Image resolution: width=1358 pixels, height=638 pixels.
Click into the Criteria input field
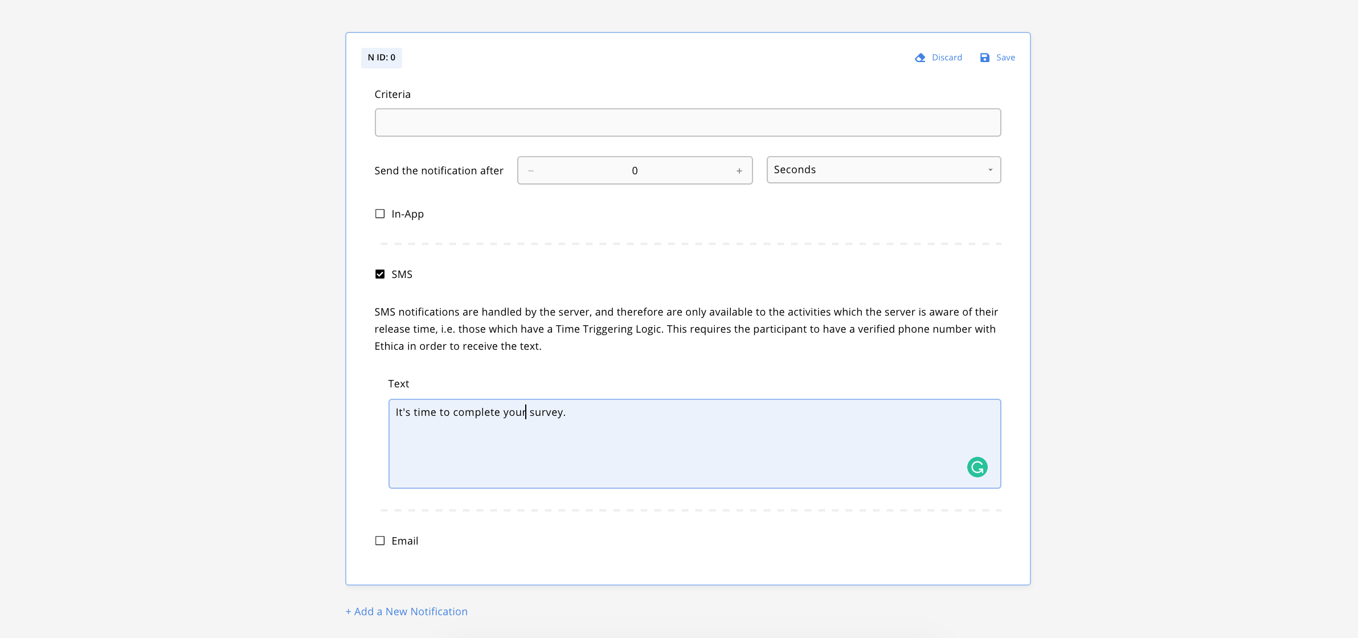click(688, 122)
